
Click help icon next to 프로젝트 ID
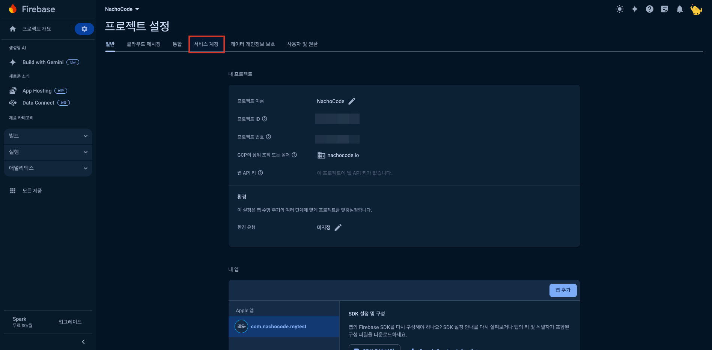click(x=265, y=119)
